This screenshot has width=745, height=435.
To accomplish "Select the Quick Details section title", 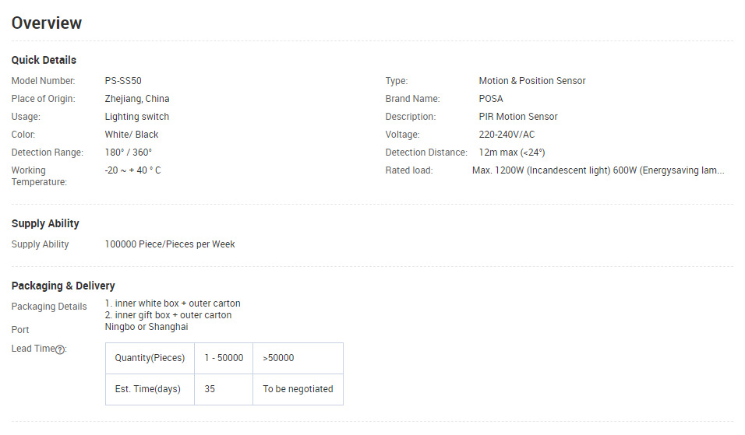I will 44,60.
